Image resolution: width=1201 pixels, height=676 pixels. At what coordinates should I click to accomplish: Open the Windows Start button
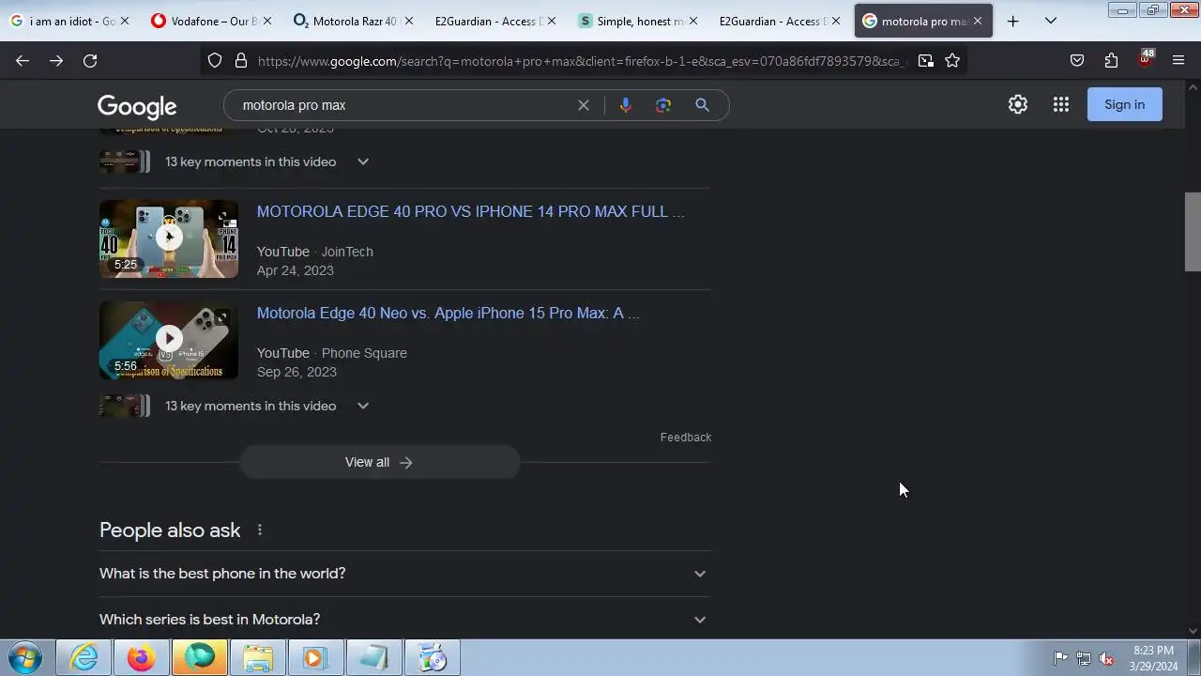pyautogui.click(x=25, y=657)
